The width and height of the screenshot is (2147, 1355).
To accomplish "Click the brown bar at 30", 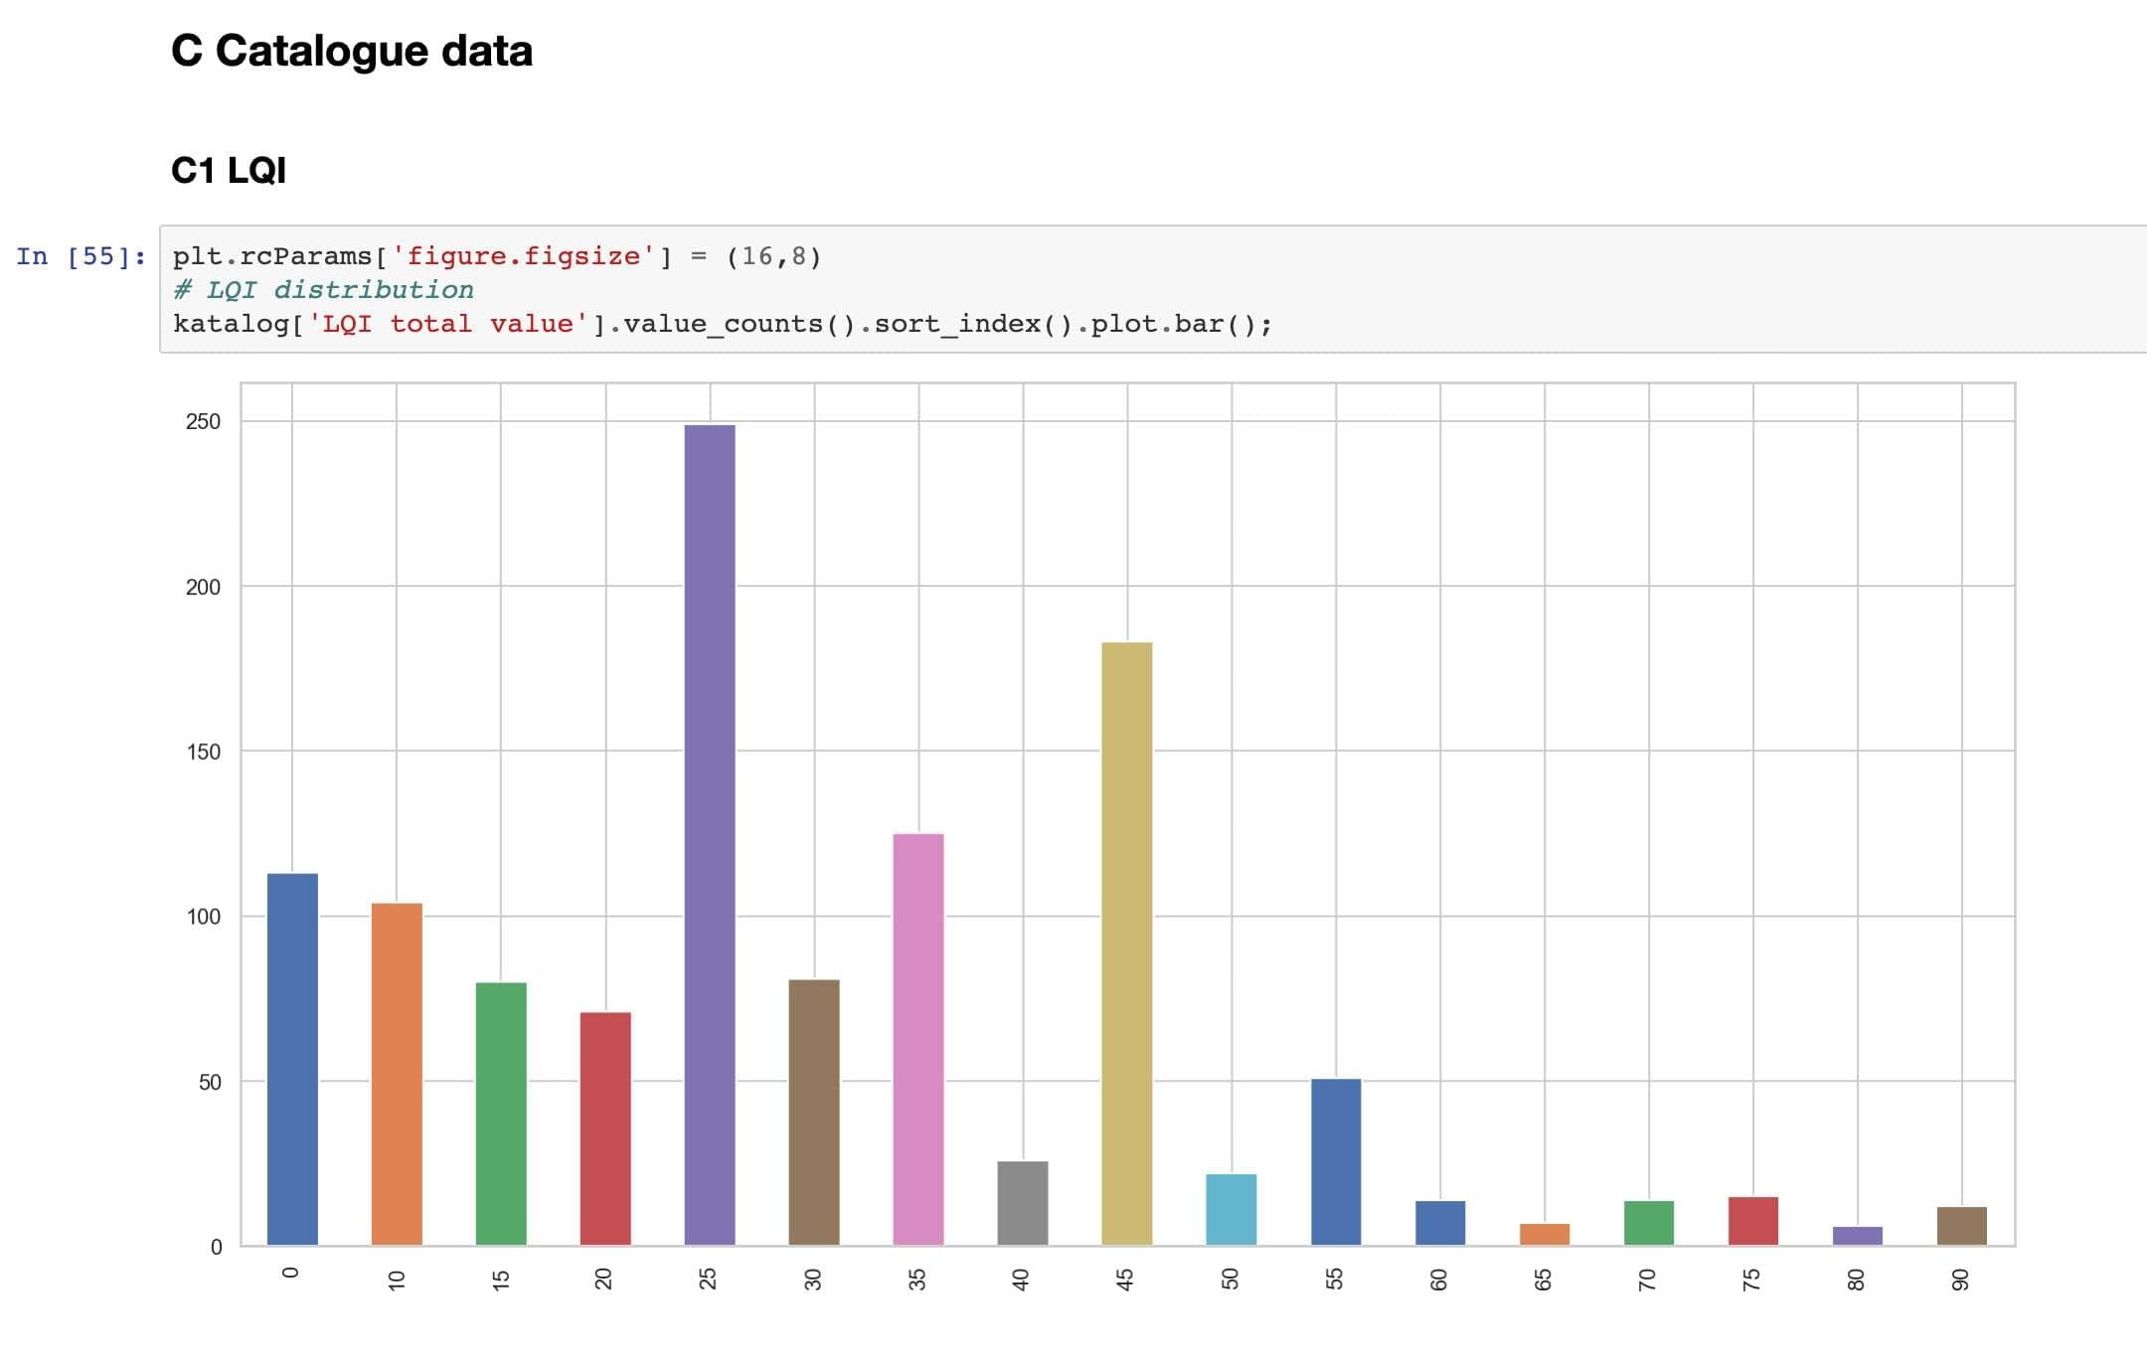I will point(814,1112).
